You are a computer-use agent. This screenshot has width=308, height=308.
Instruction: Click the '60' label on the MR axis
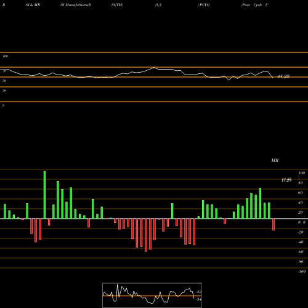(x=301, y=193)
